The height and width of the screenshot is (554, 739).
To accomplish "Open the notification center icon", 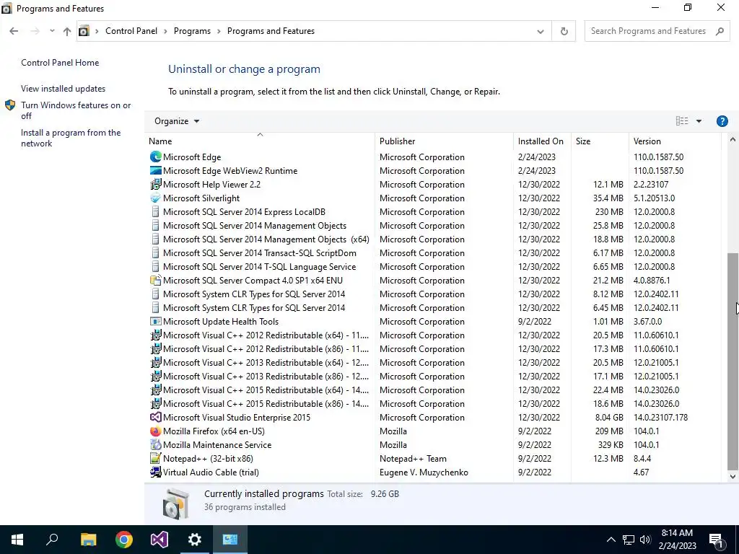I will point(715,540).
